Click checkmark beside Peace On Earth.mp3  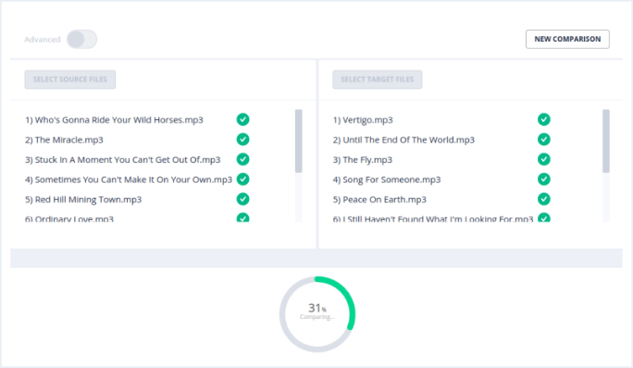(544, 199)
